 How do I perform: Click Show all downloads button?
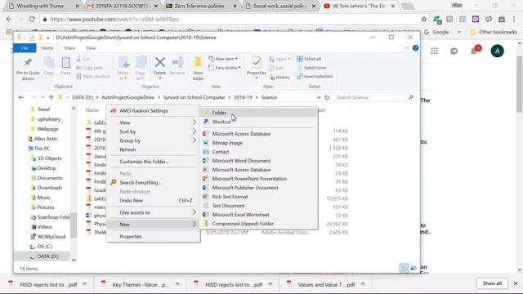click(x=492, y=283)
